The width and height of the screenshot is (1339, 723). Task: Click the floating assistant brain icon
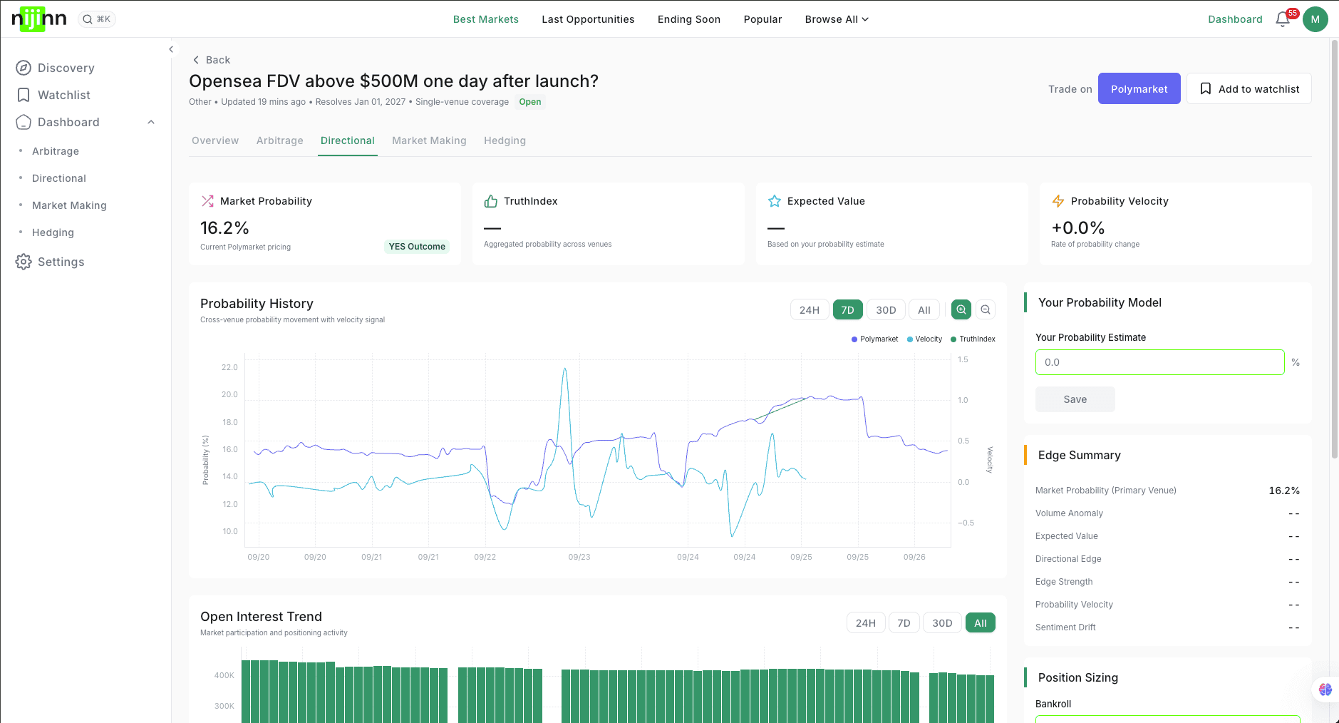pyautogui.click(x=1325, y=689)
